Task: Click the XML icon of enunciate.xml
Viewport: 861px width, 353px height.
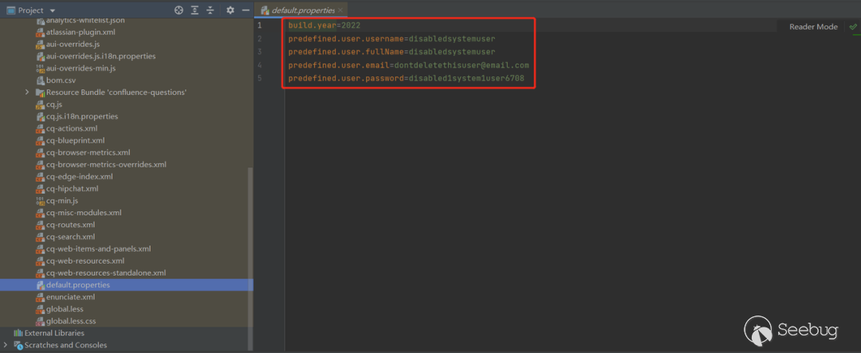Action: [40, 297]
